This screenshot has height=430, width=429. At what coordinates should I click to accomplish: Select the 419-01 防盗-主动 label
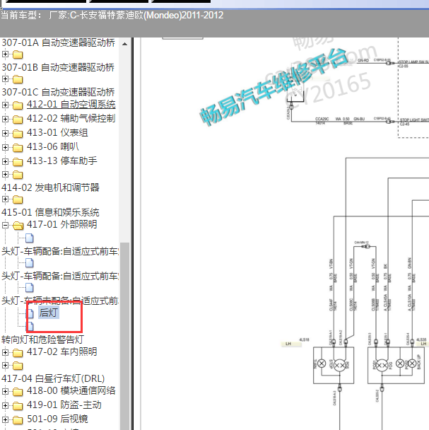[64, 405]
